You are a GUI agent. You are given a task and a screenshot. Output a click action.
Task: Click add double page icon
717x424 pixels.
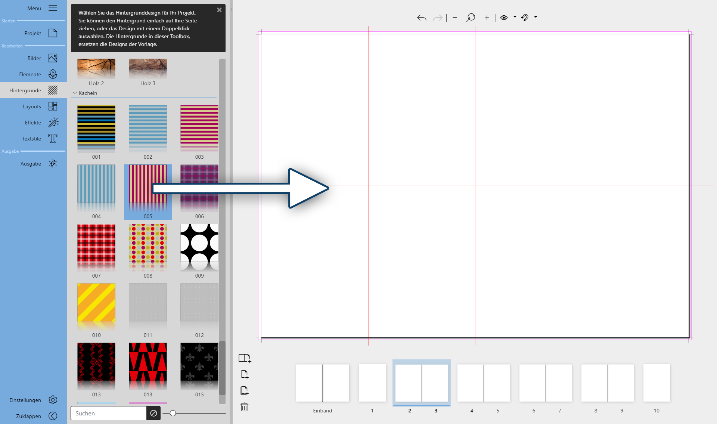pos(245,358)
